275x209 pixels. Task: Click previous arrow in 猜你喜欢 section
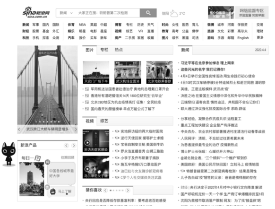click(105, 191)
